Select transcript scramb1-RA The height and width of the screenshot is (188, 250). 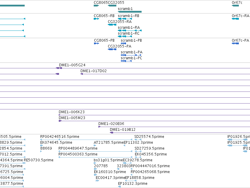coord(129,28)
